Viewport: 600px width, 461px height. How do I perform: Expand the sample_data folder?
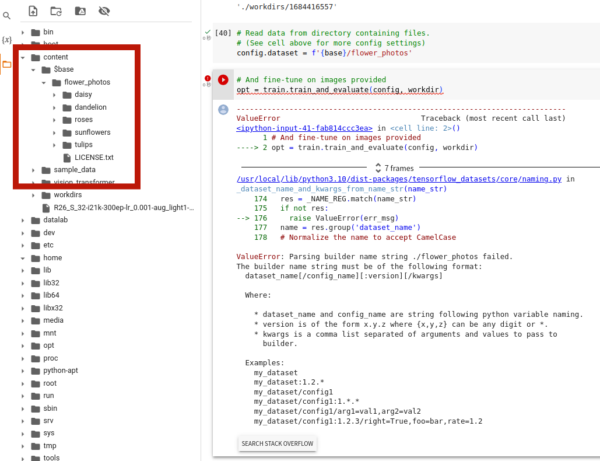(33, 170)
